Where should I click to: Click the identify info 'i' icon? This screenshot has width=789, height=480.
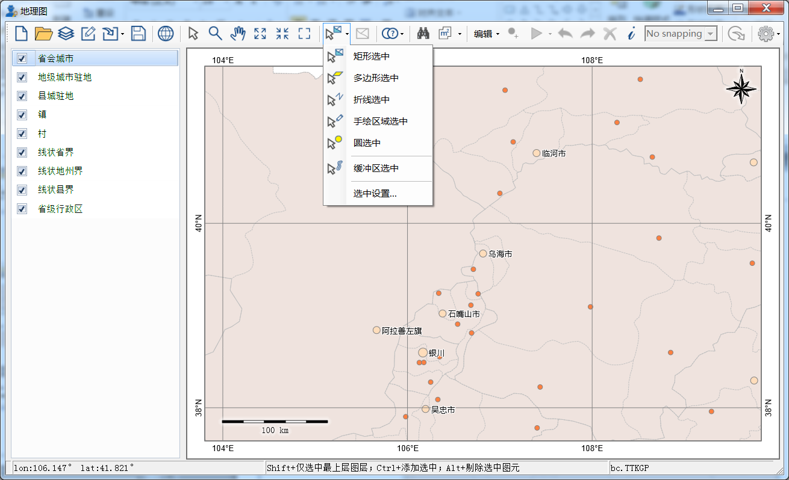point(631,34)
